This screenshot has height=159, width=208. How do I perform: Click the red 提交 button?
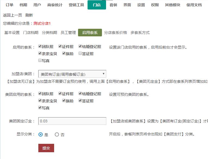point(46,148)
